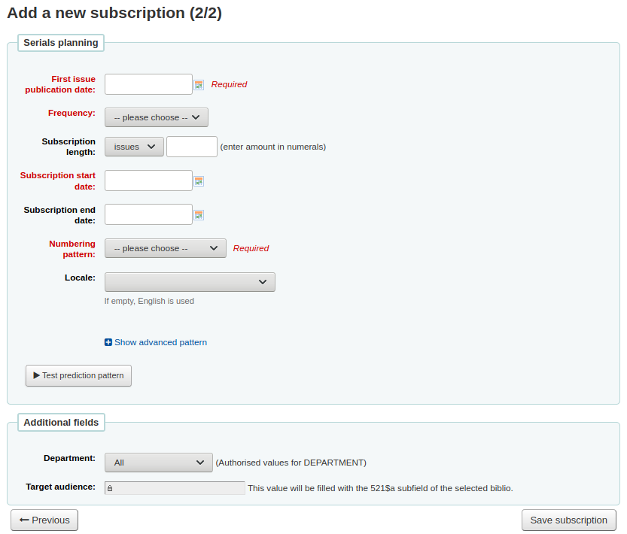Click the Subscription end date input box
This screenshot has height=534, width=627.
tap(148, 214)
